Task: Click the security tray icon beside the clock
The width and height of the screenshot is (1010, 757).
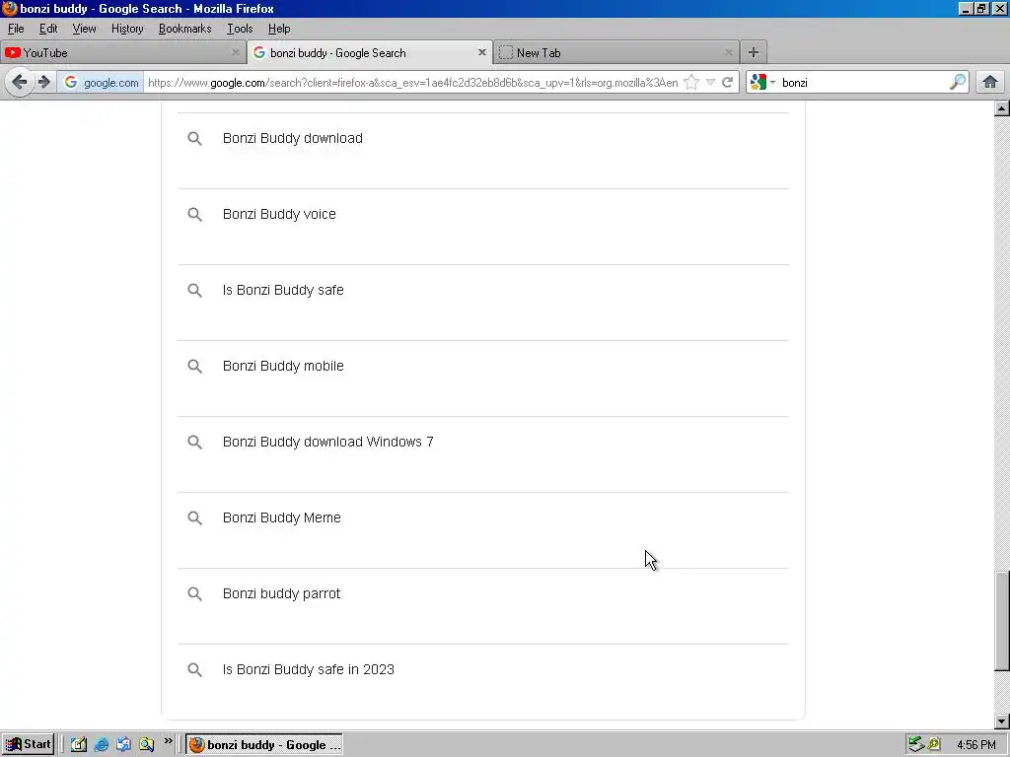Action: (934, 745)
